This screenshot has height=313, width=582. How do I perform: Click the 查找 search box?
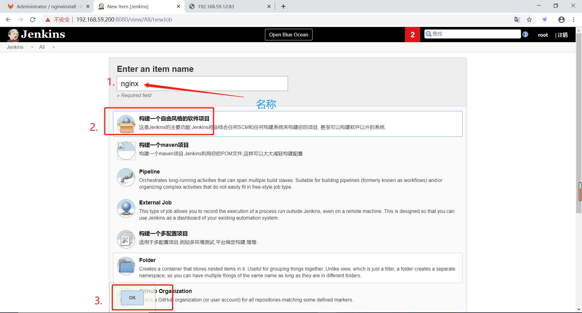pos(473,34)
